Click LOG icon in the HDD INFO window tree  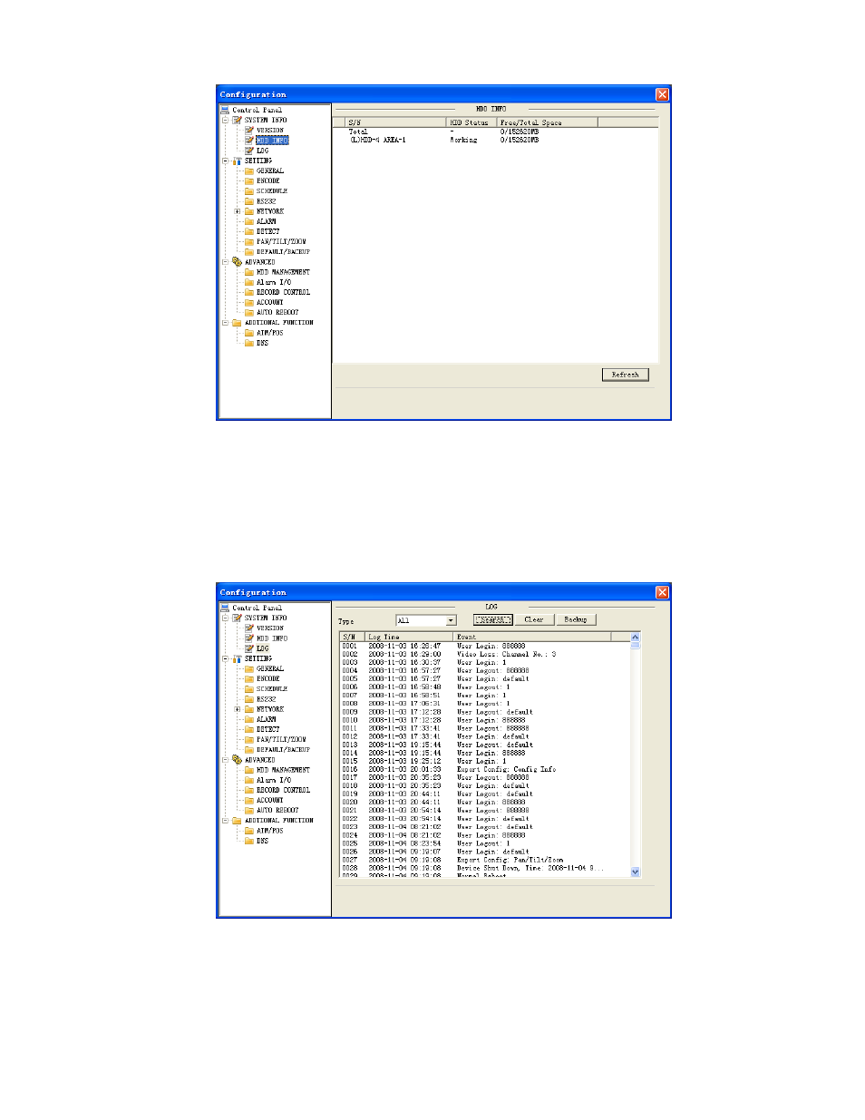tap(249, 151)
